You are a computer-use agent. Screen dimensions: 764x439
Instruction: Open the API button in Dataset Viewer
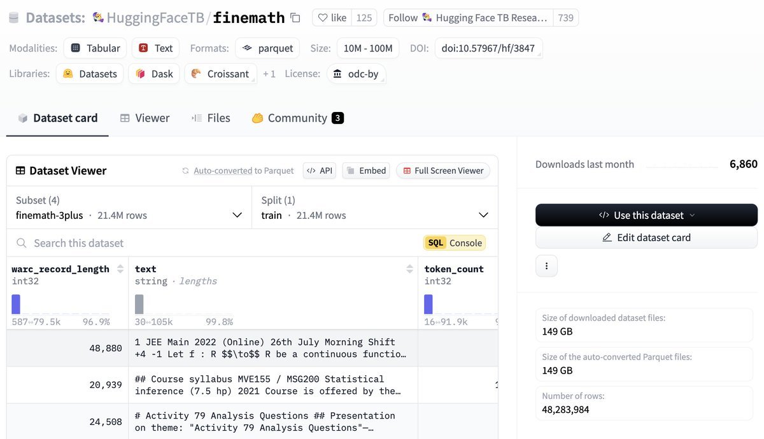click(319, 171)
